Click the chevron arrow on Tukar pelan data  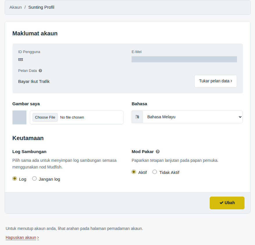[231, 81]
